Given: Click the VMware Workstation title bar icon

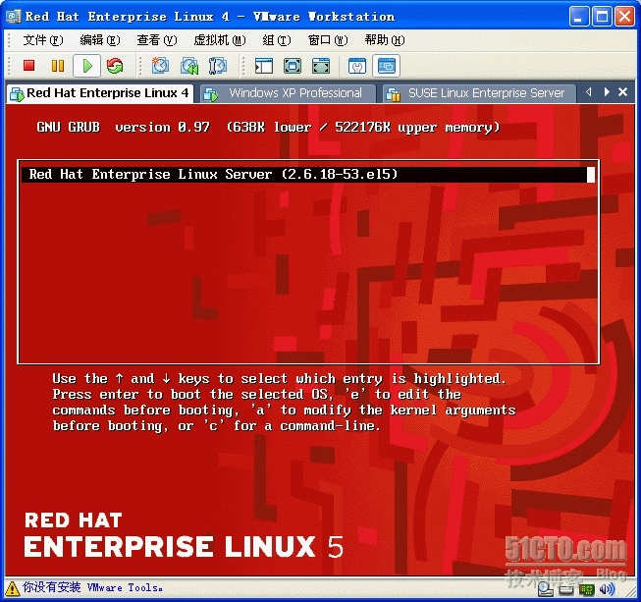Looking at the screenshot, I should [x=13, y=17].
